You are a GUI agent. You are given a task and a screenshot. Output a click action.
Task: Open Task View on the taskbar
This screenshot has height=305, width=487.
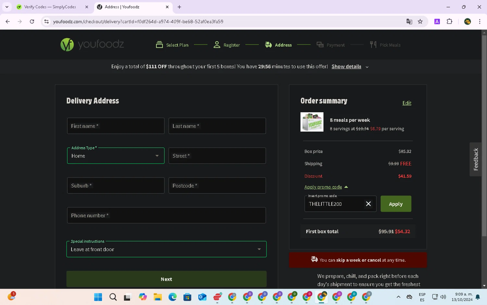point(127,297)
